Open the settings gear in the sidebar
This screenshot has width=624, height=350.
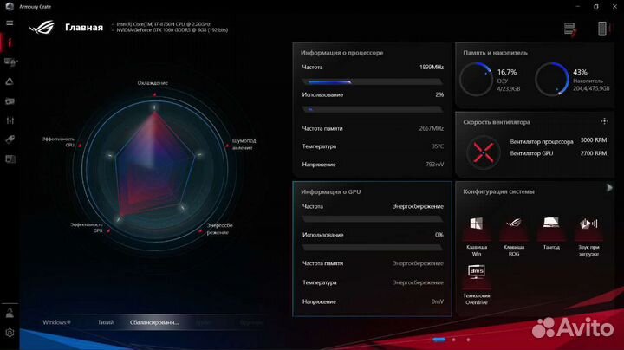click(10, 332)
